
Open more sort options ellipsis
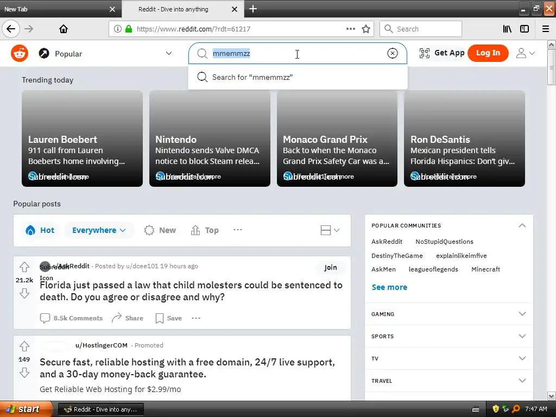click(238, 230)
